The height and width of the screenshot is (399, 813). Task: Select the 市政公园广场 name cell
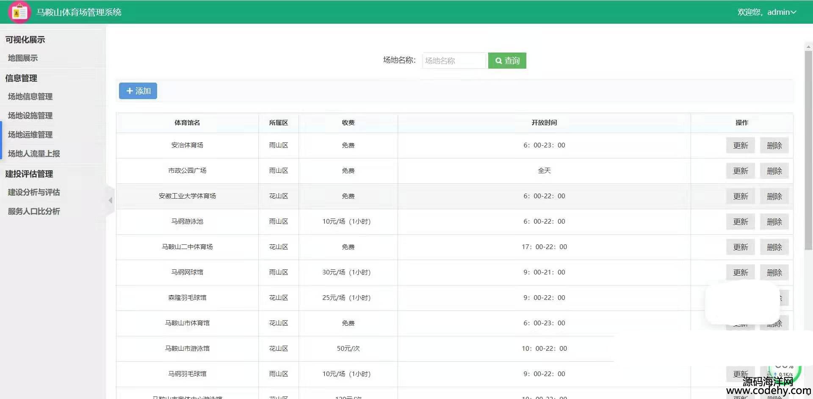click(187, 171)
